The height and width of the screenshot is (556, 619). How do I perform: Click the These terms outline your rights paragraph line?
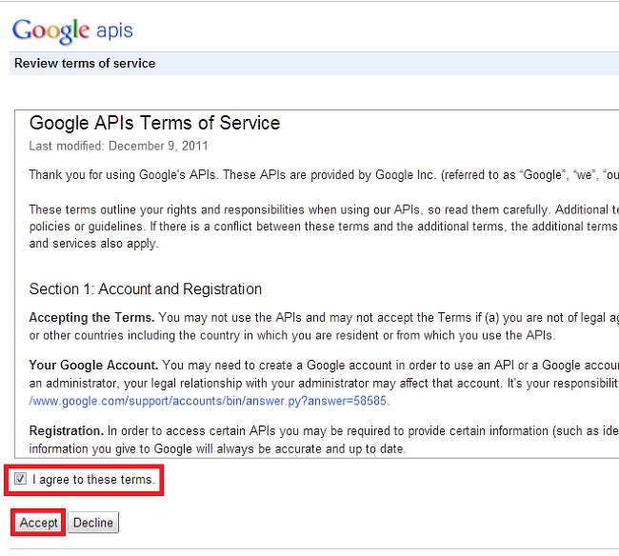point(324,209)
